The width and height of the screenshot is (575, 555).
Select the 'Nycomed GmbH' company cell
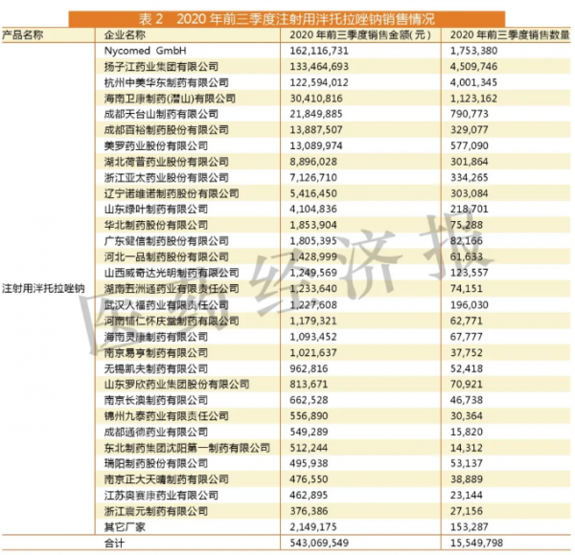144,48
